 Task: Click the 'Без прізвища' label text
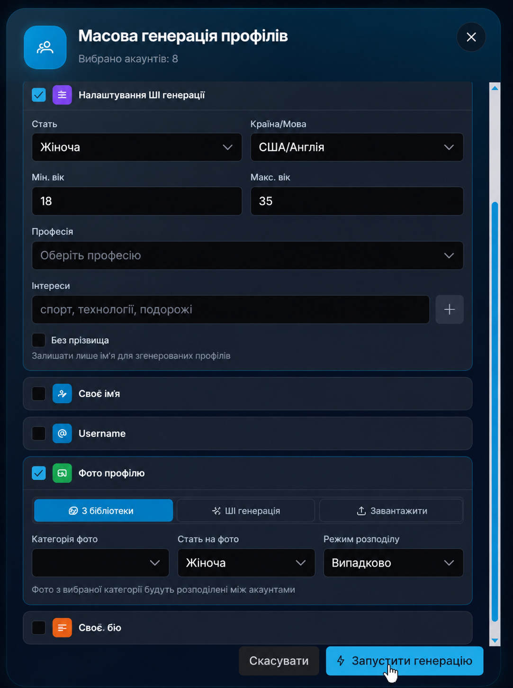(80, 340)
